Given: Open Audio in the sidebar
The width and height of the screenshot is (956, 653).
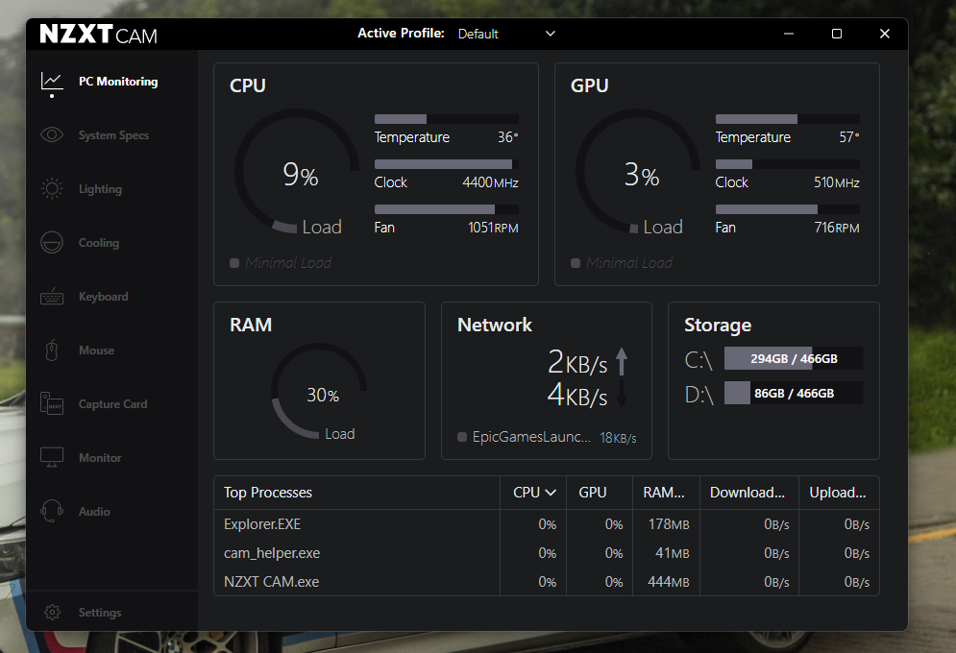Looking at the screenshot, I should coord(94,512).
